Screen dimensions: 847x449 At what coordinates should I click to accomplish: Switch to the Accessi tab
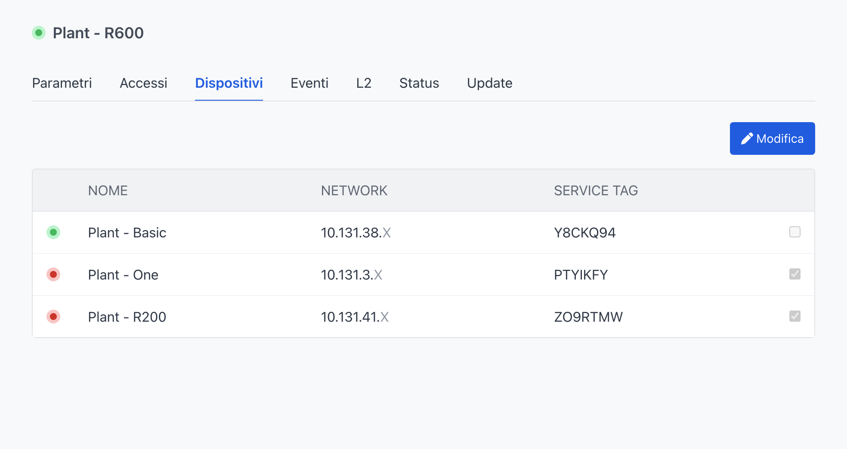[143, 83]
